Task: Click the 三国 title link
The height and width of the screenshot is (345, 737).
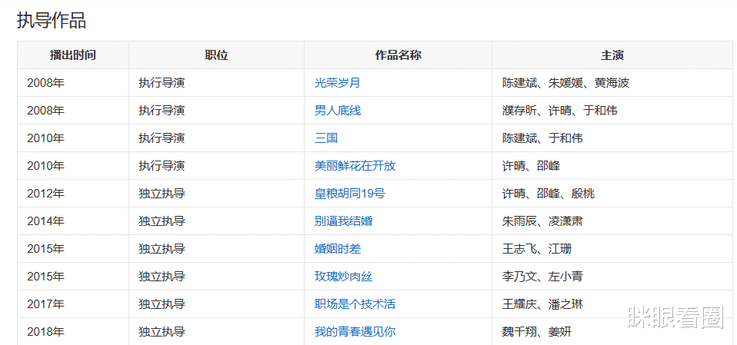Action: click(325, 138)
